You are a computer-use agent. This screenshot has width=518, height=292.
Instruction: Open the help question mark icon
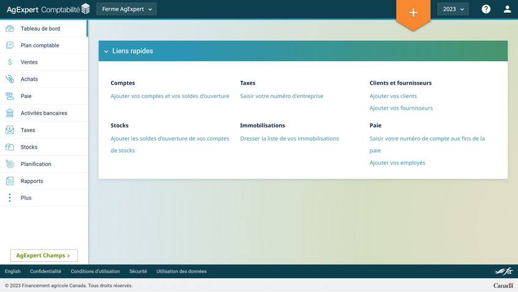click(486, 9)
